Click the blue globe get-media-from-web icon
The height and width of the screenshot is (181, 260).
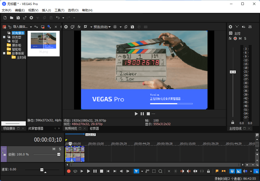tap(49, 27)
